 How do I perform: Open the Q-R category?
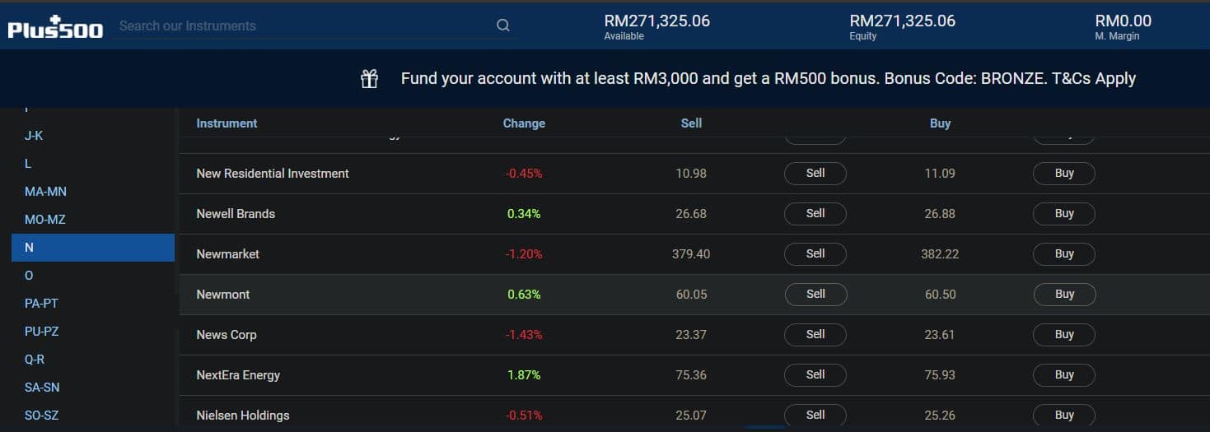tap(35, 360)
